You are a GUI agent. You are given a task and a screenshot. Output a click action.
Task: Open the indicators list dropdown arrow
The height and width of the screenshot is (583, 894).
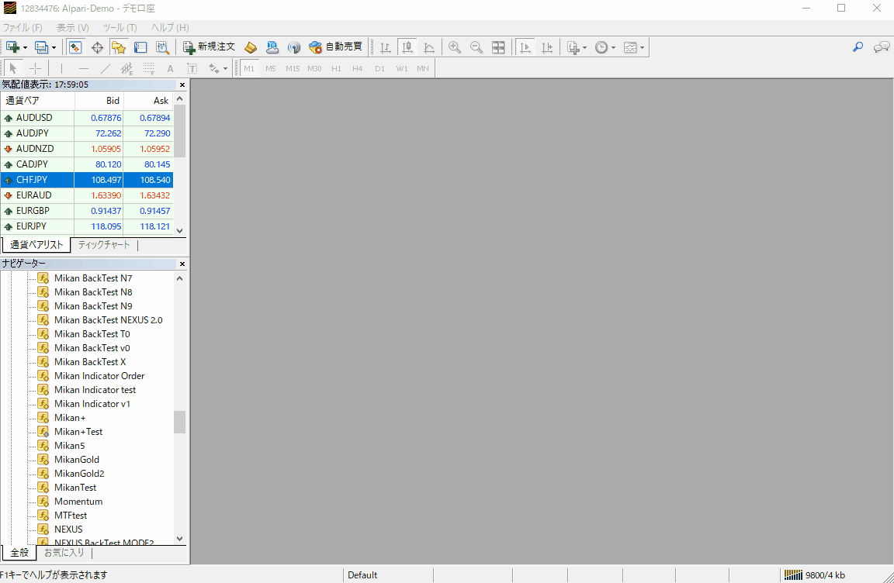pyautogui.click(x=584, y=48)
